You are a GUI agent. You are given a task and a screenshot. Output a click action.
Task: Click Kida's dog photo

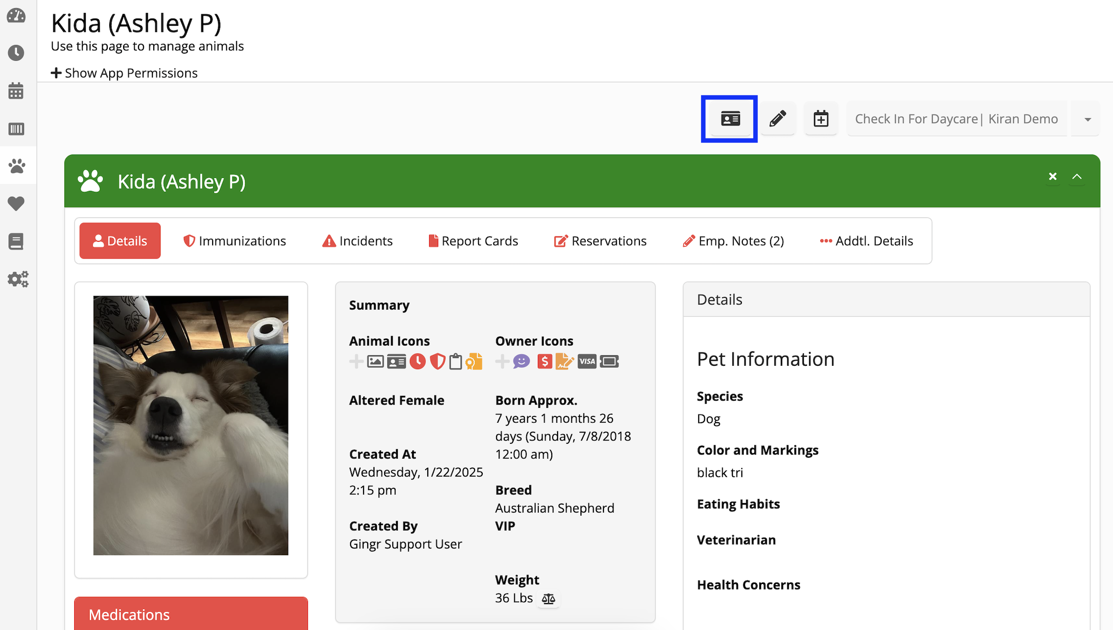191,426
